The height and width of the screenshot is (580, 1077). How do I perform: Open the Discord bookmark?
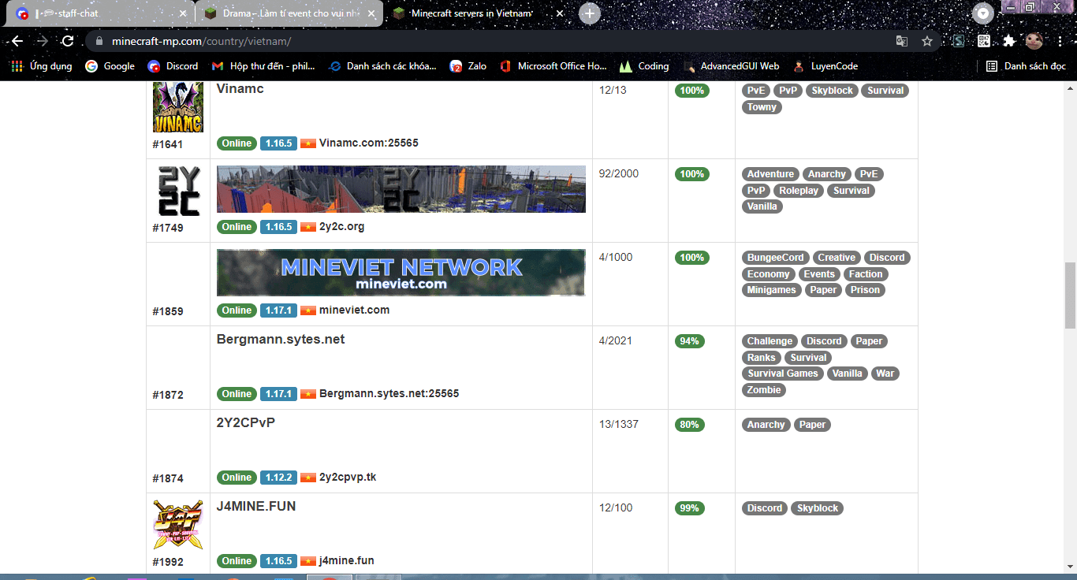click(x=173, y=66)
